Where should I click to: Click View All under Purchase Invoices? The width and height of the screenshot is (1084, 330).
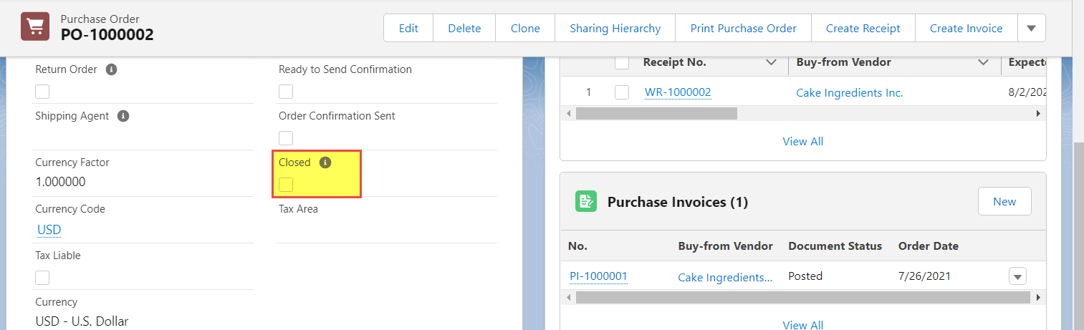[803, 325]
